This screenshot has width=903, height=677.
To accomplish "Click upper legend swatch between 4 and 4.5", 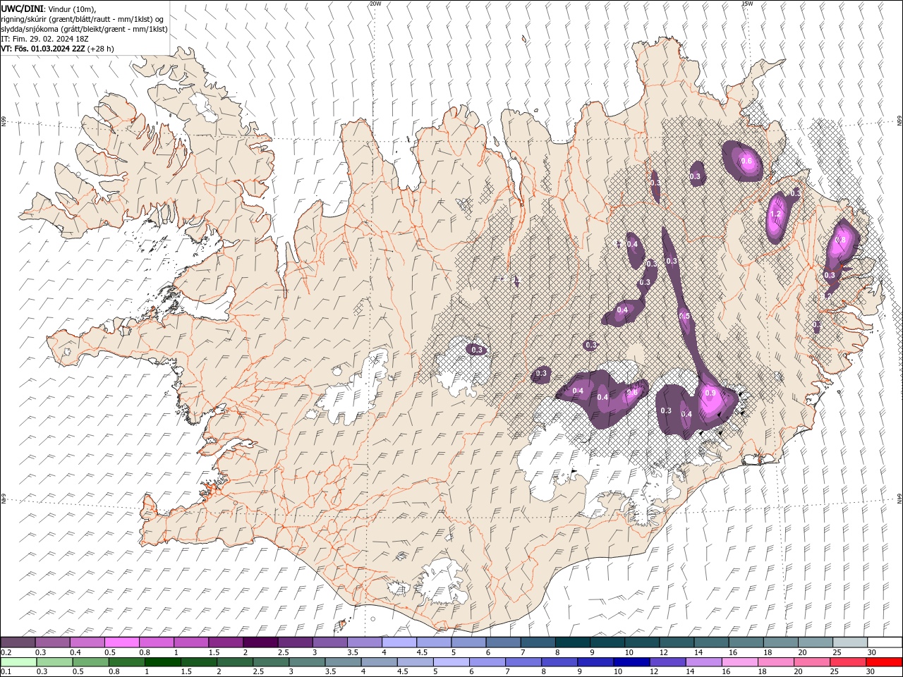I will tap(399, 642).
